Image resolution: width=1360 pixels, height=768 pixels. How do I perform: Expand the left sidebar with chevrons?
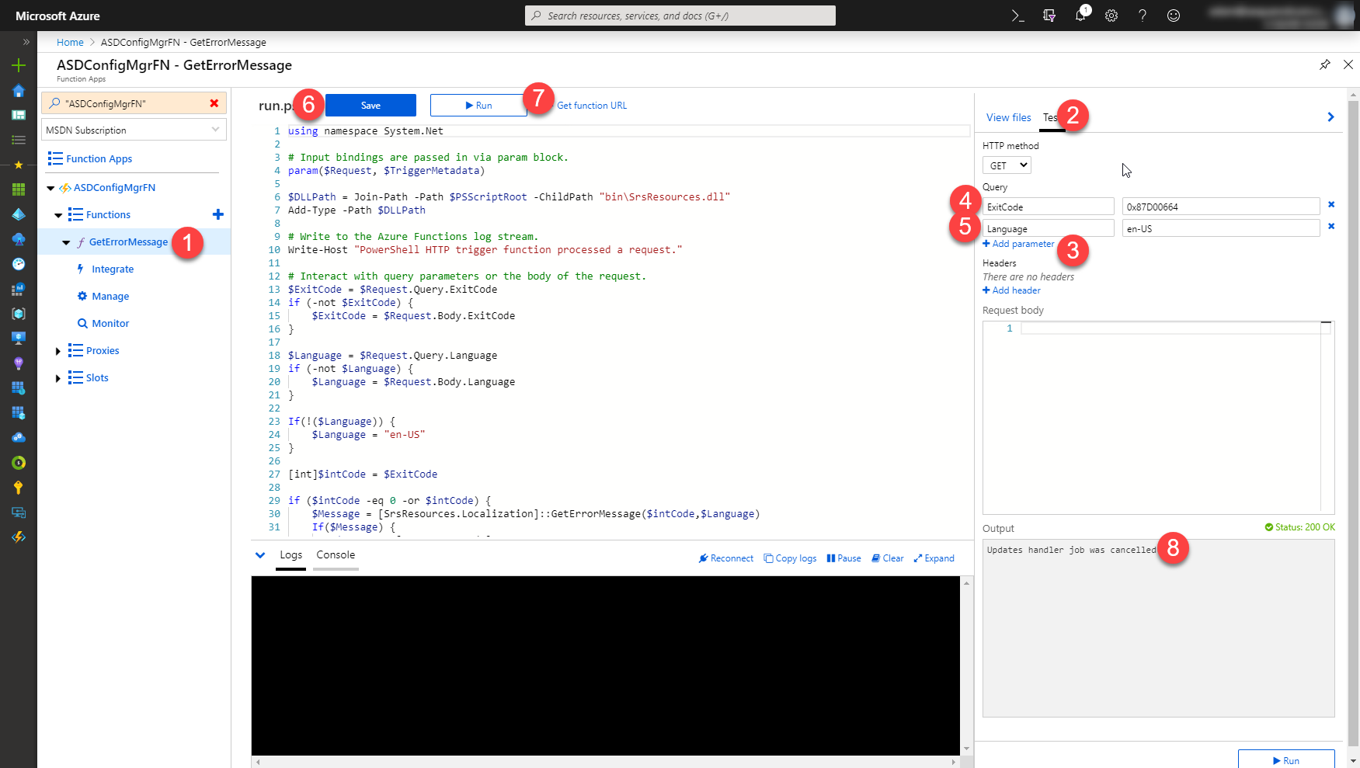(x=26, y=42)
